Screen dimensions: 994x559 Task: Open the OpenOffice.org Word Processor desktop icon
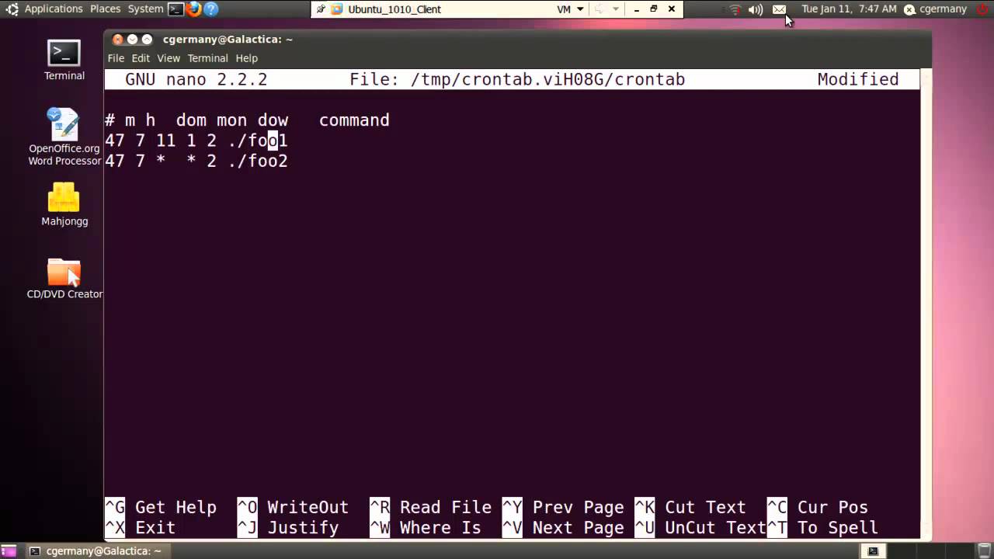point(64,137)
